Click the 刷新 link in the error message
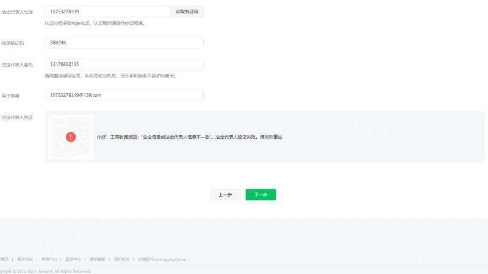This screenshot has width=488, height=274. pyautogui.click(x=268, y=137)
